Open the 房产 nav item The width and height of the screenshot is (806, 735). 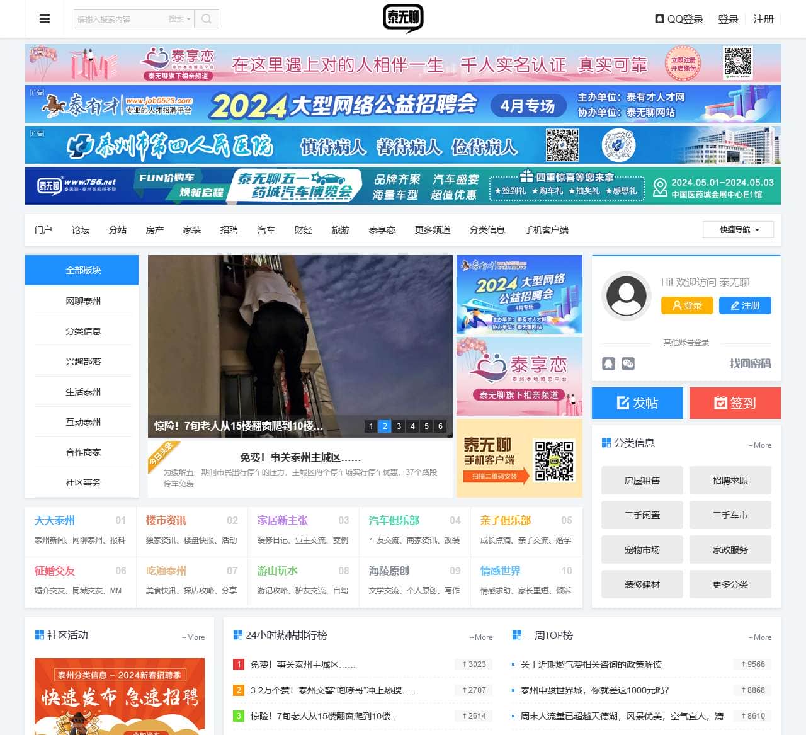click(155, 230)
